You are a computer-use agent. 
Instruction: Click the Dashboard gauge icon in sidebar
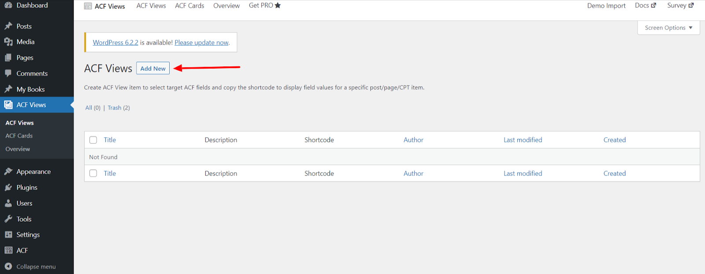tap(8, 5)
